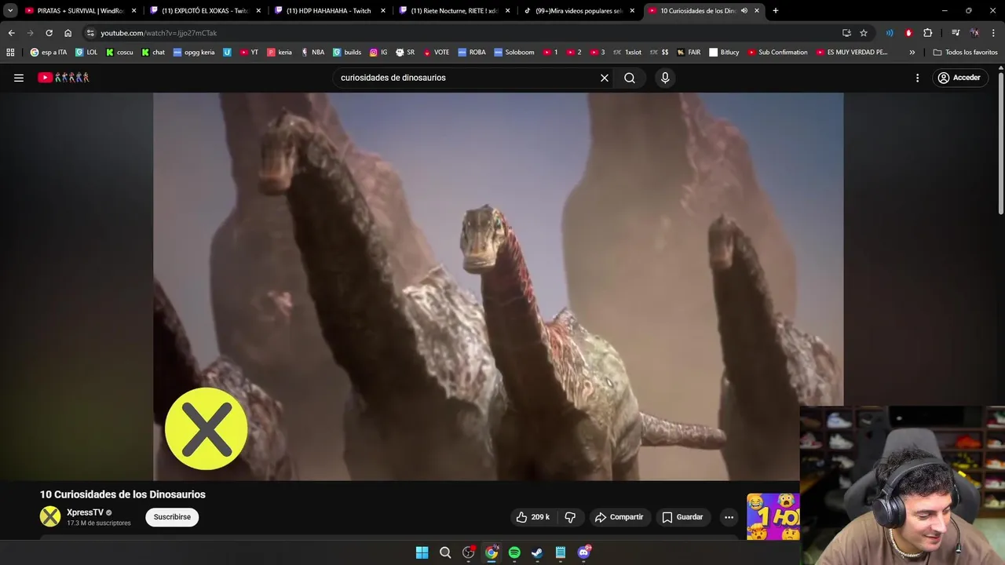
Task: Open Steam from the taskbar
Action: pos(537,552)
